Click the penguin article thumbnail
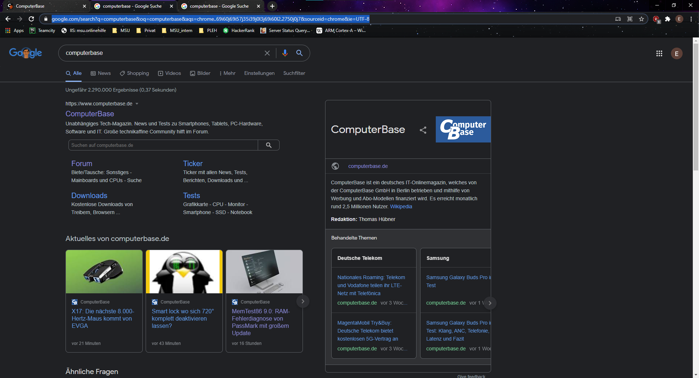The height and width of the screenshot is (378, 699). click(x=184, y=272)
